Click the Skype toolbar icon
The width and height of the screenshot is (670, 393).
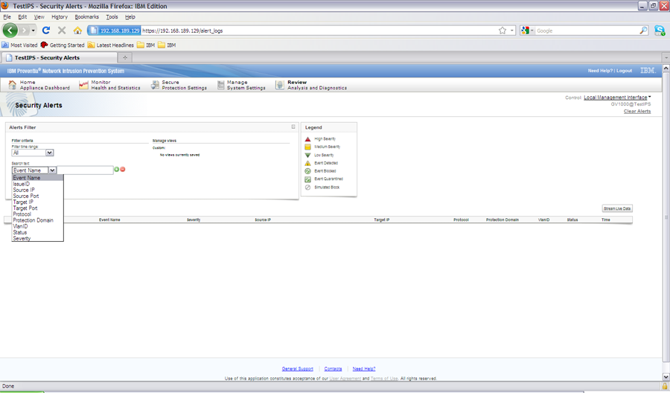point(660,31)
